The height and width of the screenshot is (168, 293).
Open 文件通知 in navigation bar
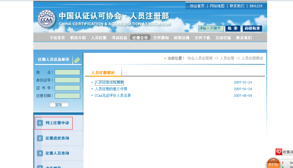click(x=161, y=38)
